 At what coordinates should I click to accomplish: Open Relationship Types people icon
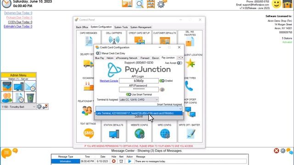[x=87, y=110]
